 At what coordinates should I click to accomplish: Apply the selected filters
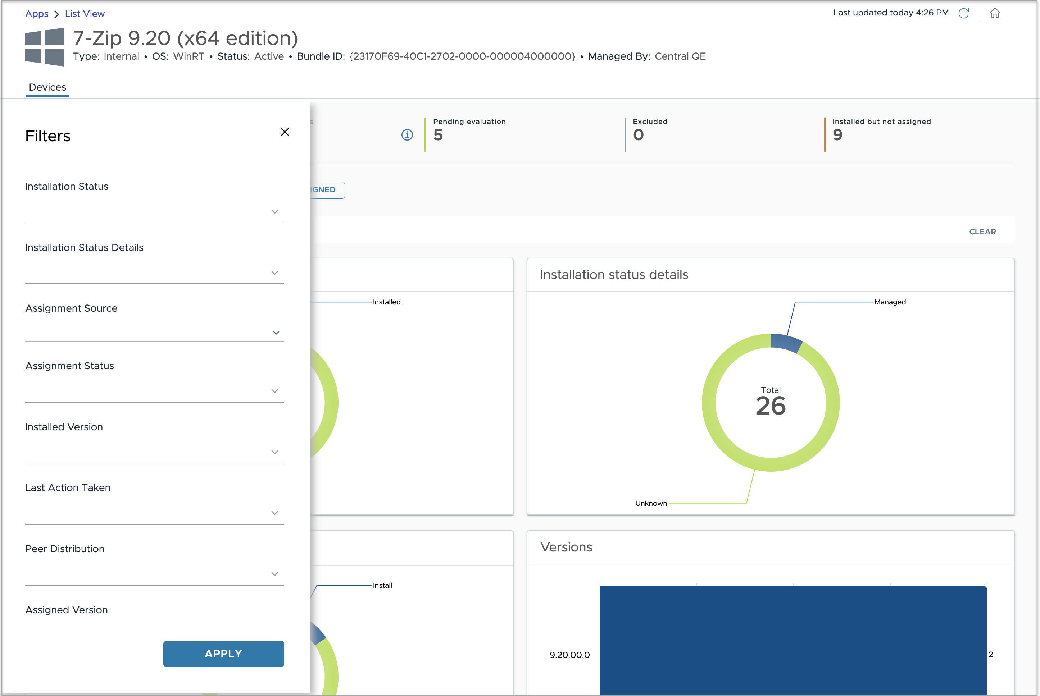(224, 654)
